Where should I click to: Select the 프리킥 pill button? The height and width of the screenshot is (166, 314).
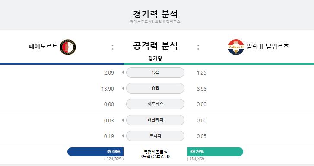click(x=155, y=136)
